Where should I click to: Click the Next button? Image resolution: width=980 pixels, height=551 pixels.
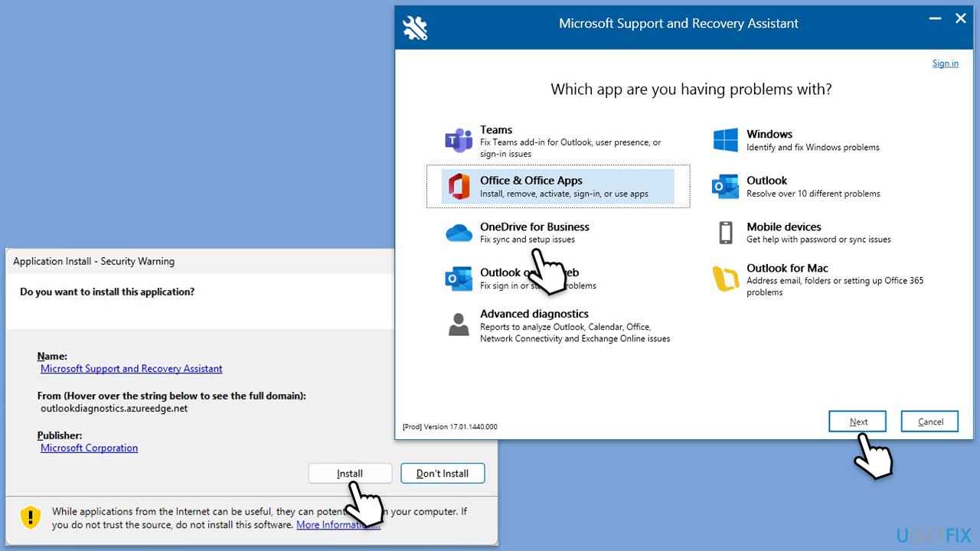tap(857, 422)
